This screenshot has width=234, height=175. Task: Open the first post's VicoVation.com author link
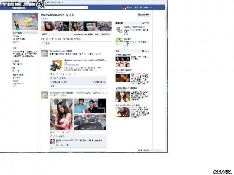(x=61, y=51)
